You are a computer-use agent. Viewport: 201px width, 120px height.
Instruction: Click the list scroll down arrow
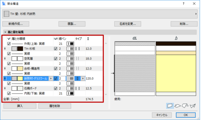pyautogui.click(x=106, y=94)
